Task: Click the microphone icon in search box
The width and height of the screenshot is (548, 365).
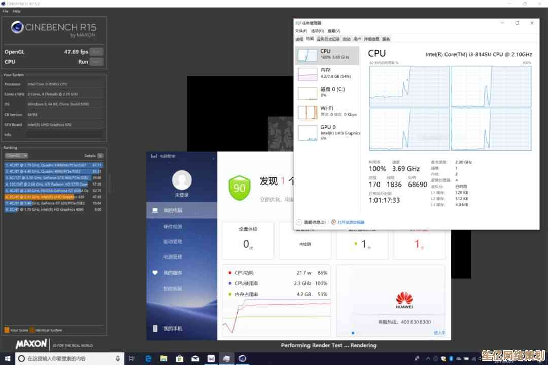Action: tap(117, 359)
